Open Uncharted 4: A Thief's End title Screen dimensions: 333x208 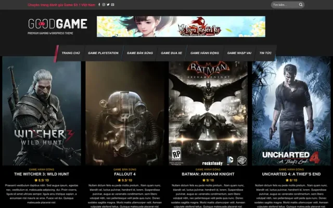291,174
